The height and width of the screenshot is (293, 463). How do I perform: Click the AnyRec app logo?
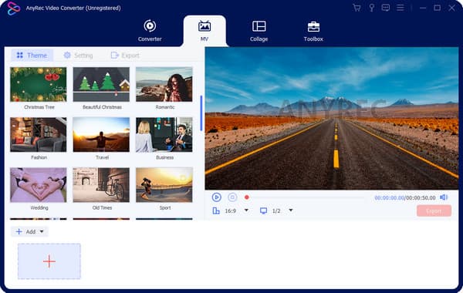[x=14, y=8]
